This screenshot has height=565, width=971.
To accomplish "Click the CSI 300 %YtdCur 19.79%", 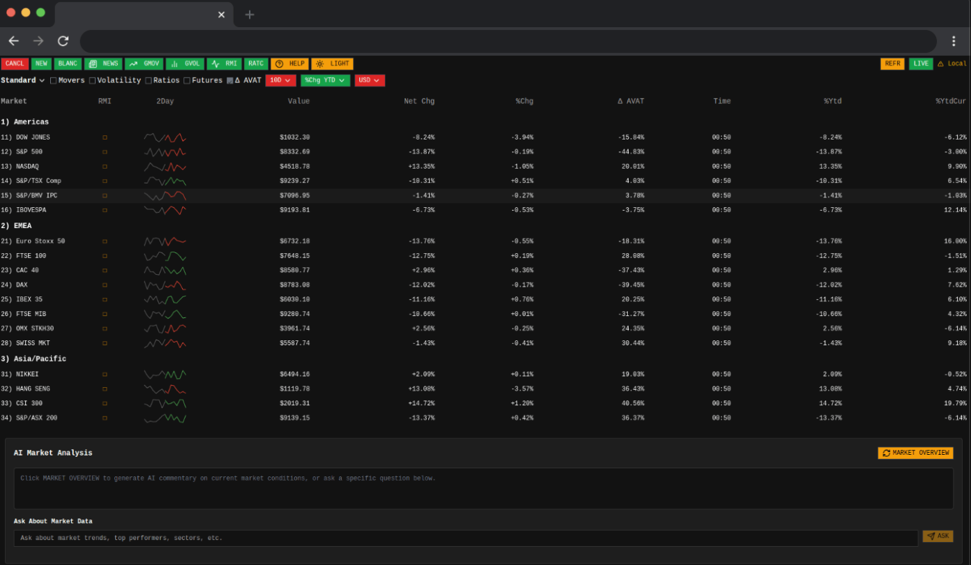I will point(955,403).
